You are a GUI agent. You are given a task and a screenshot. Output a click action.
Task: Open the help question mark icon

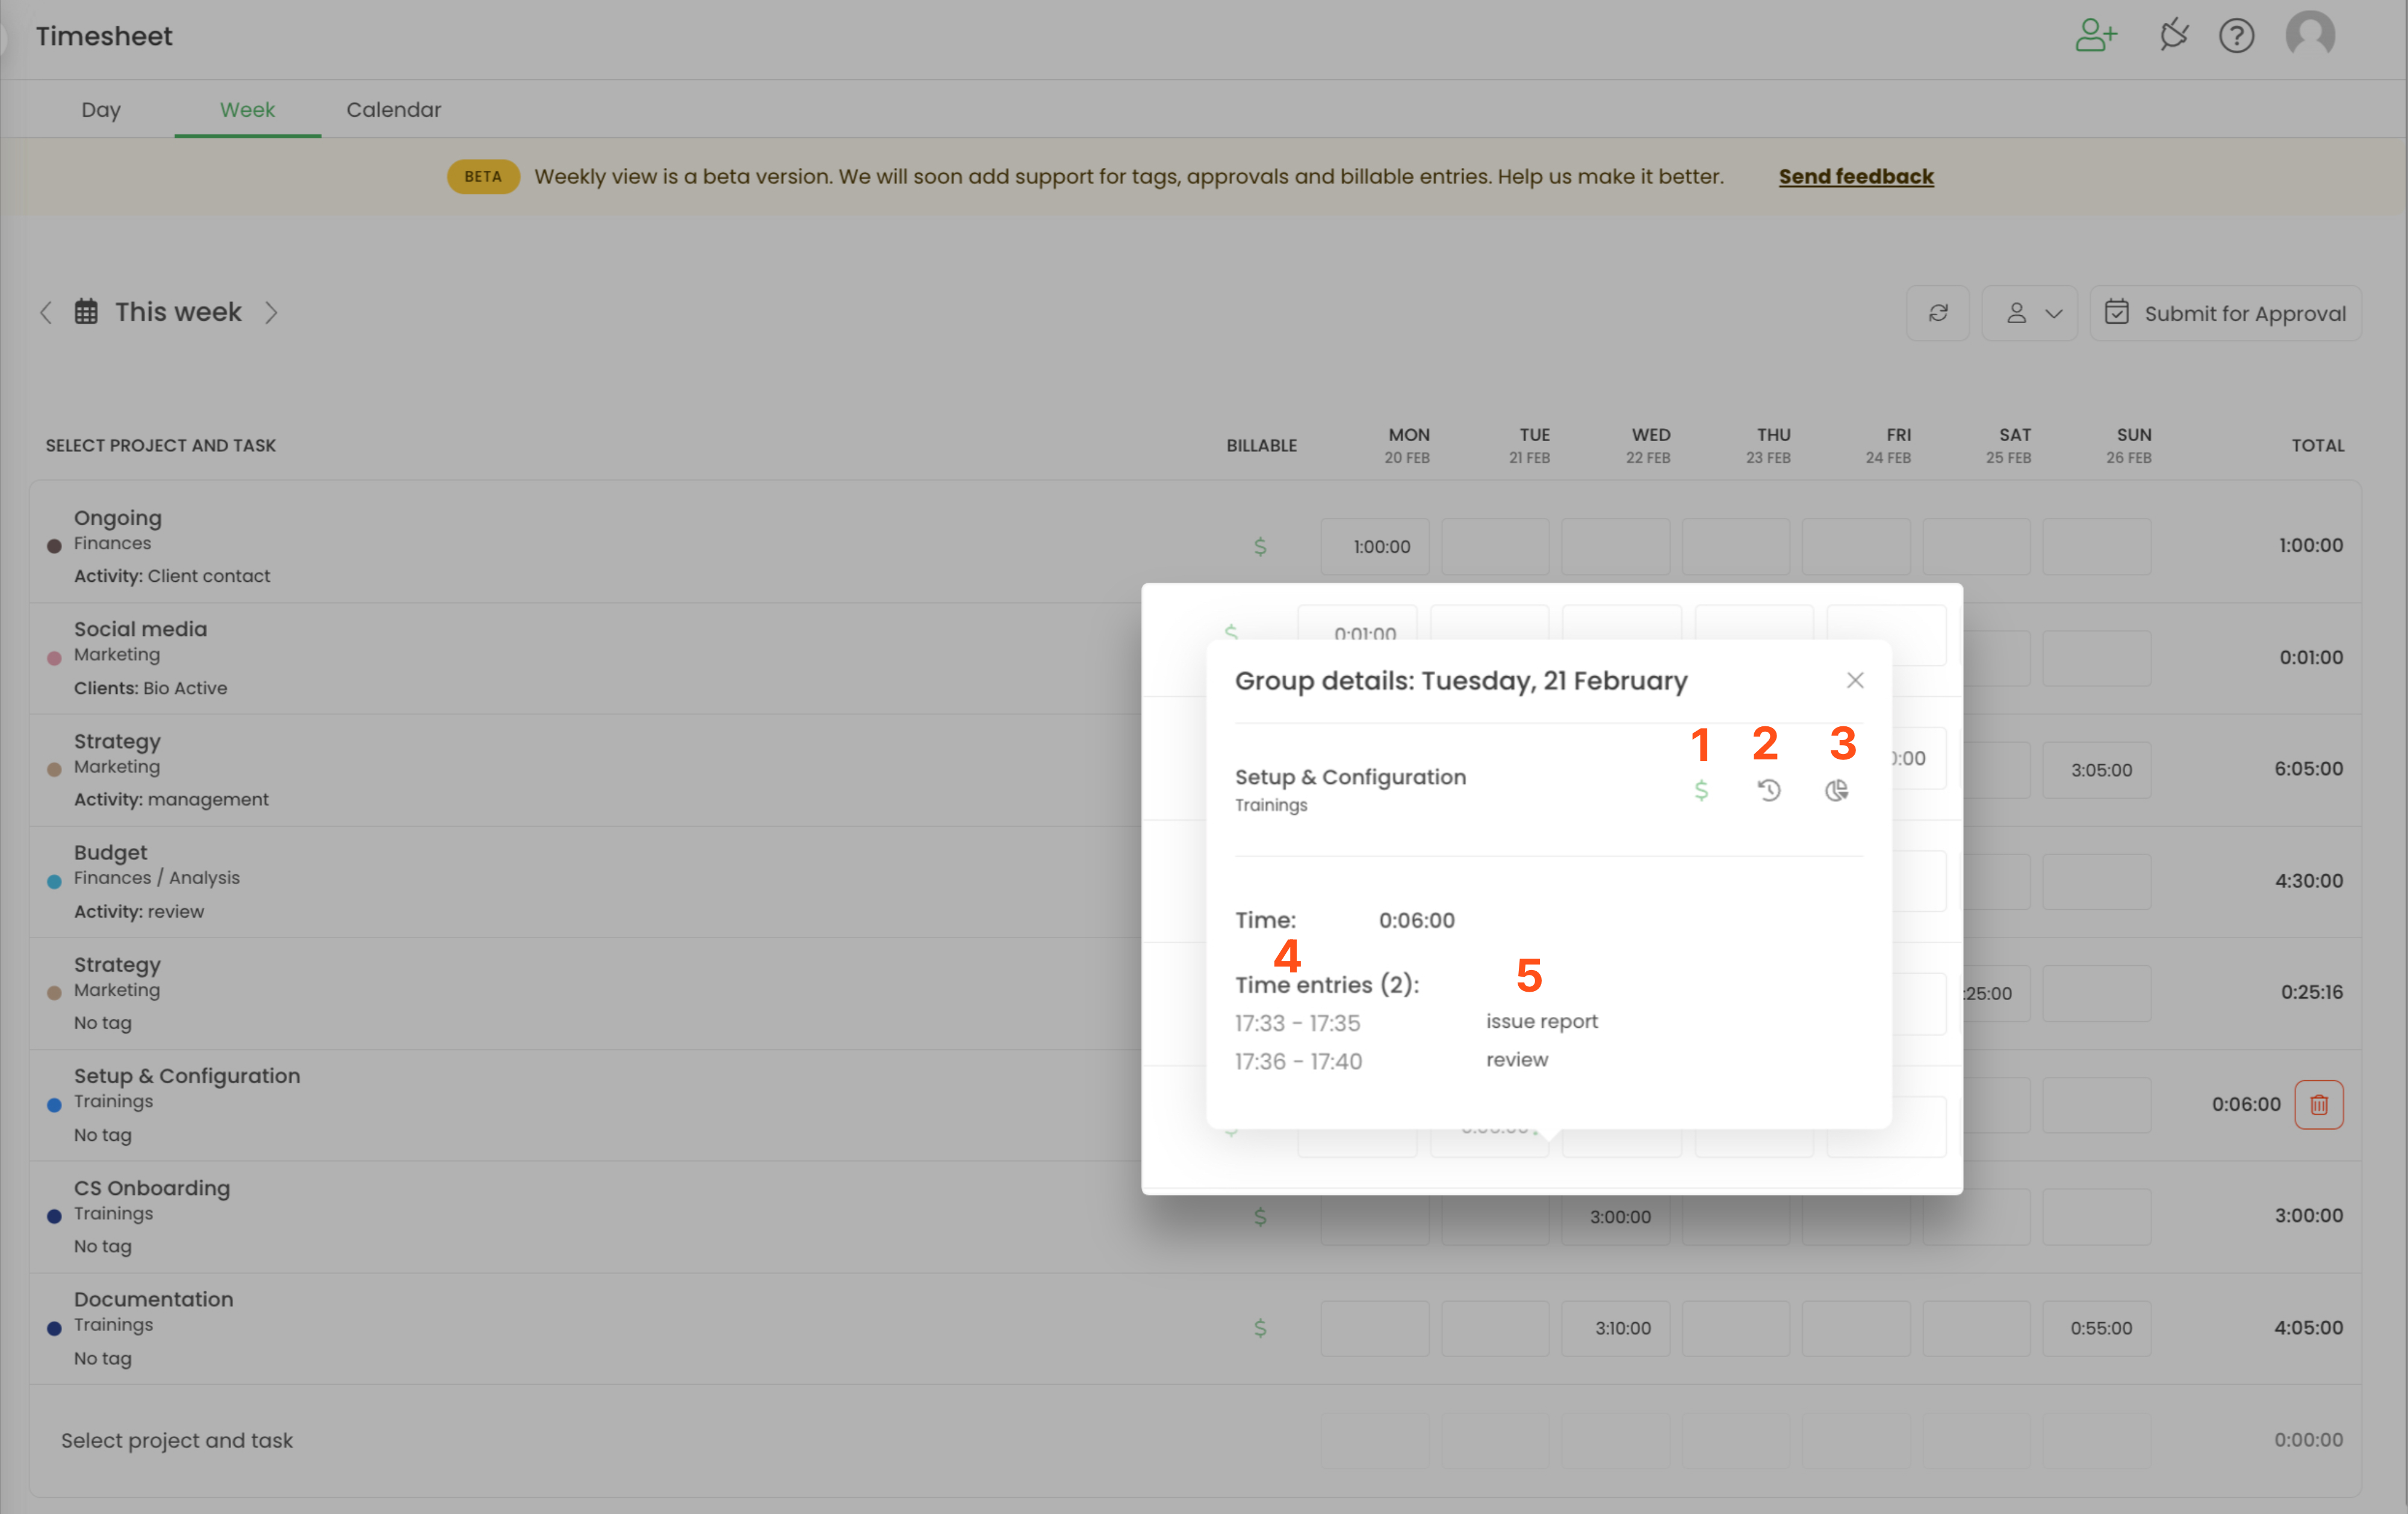click(2236, 36)
